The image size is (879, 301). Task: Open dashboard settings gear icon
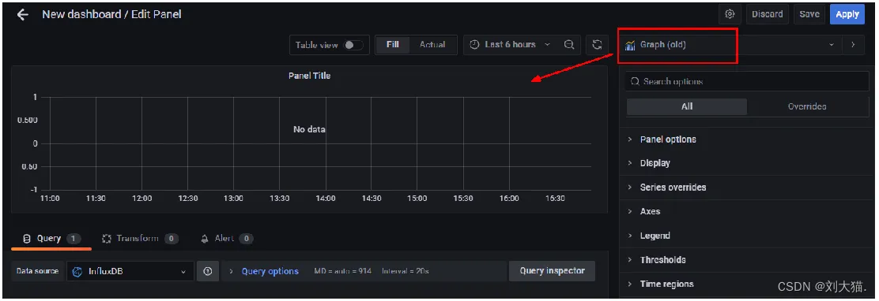(730, 14)
